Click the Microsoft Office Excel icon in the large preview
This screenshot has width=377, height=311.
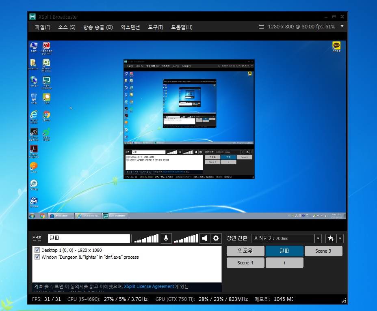[46, 65]
